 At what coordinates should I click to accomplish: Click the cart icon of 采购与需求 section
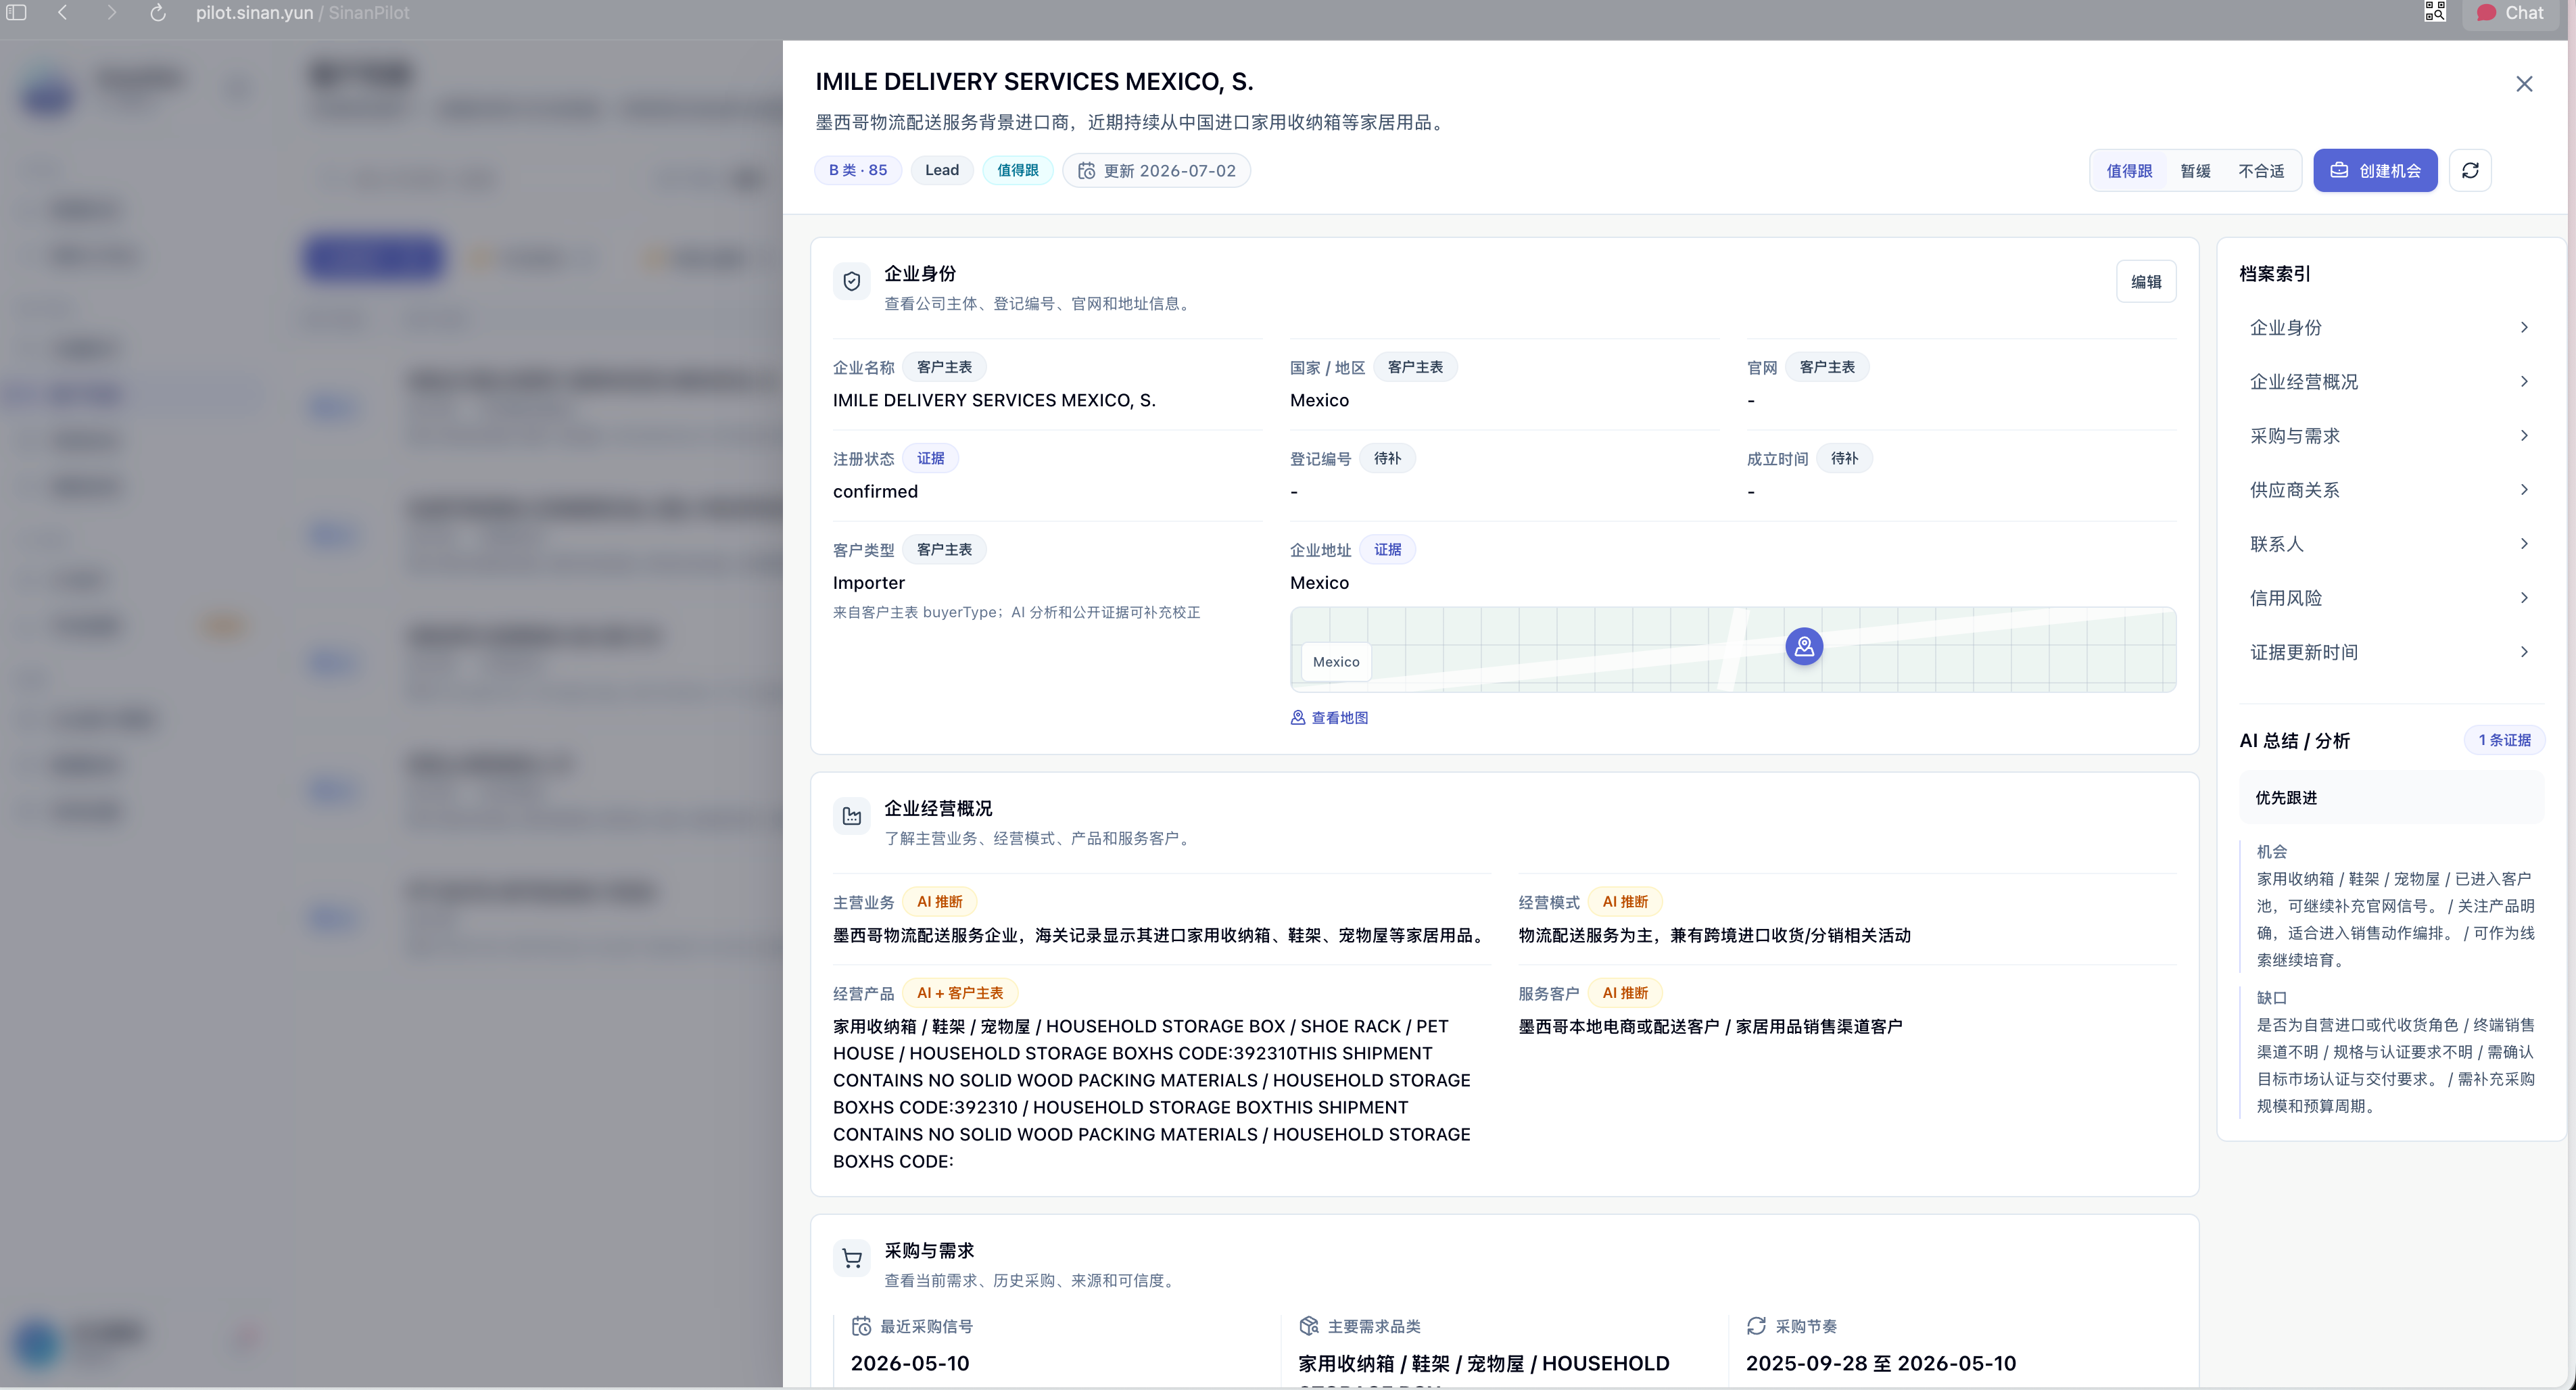point(852,1259)
